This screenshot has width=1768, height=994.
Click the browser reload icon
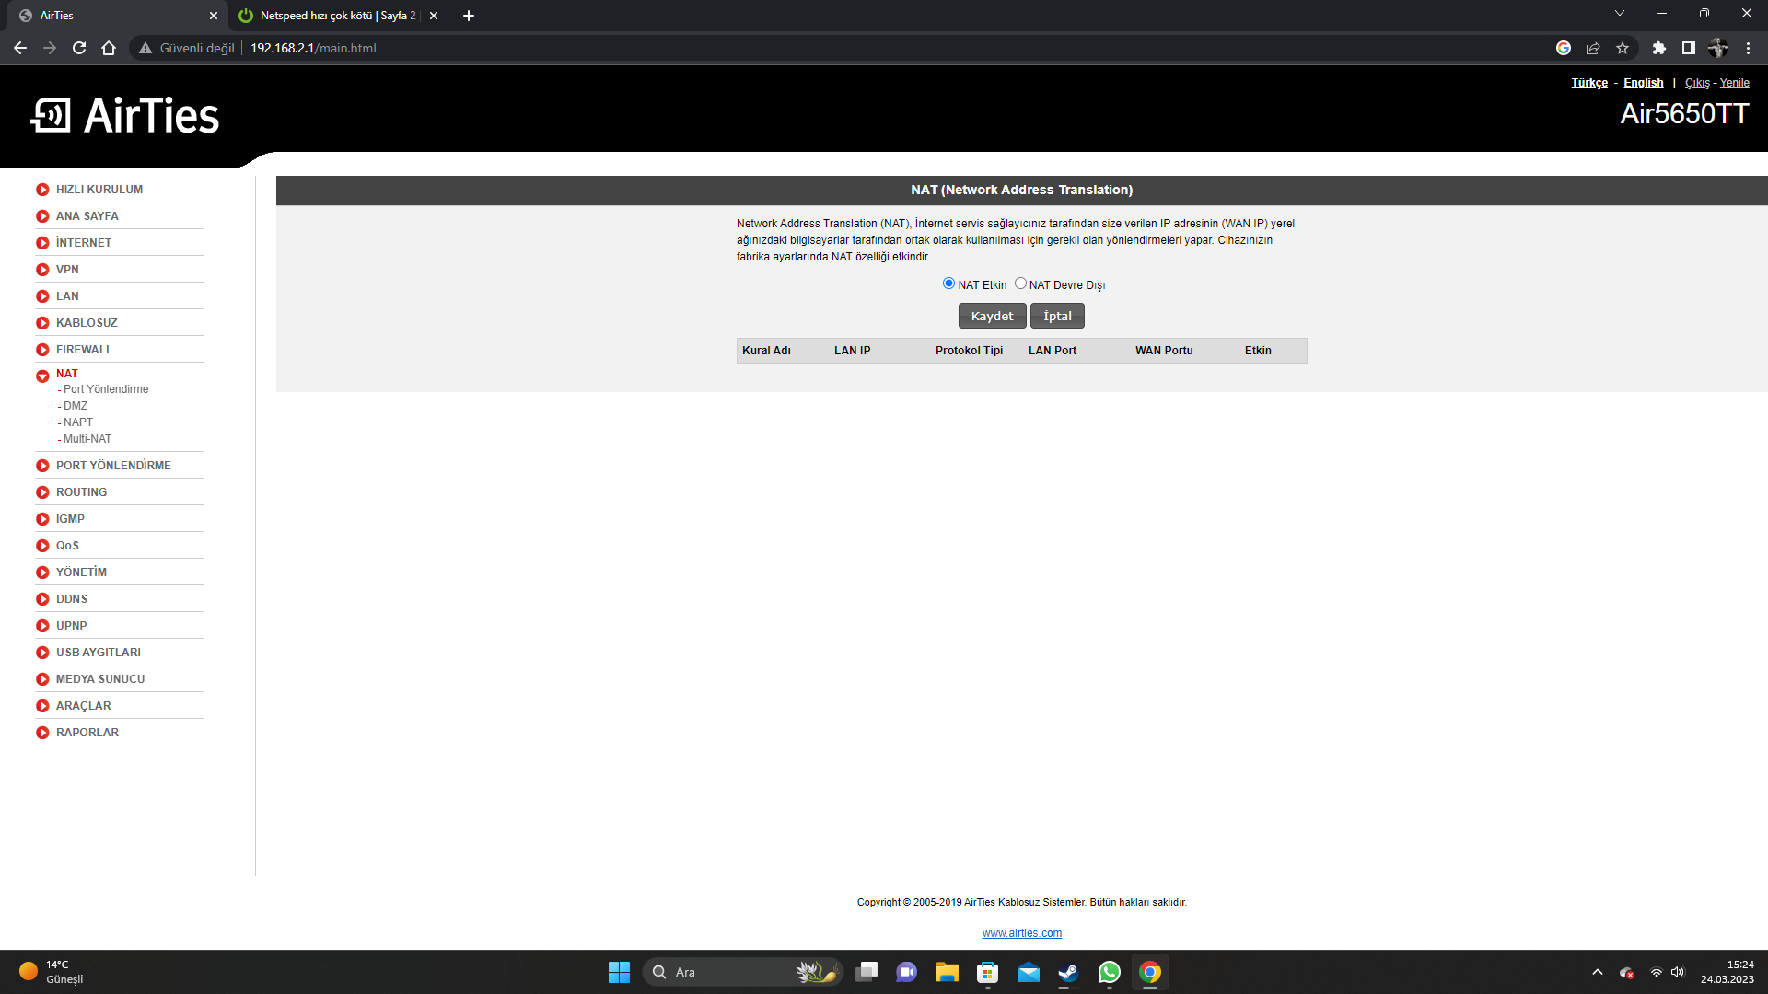(x=79, y=48)
